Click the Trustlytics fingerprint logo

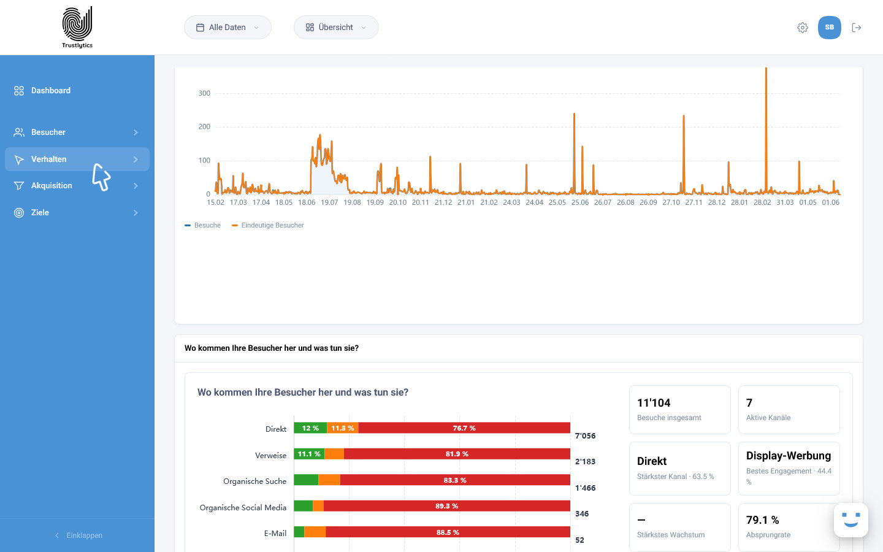click(x=77, y=28)
